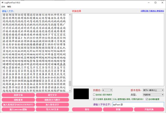This screenshot has width=166, height=113.
Task: Open the 类型 dropdown showing 内部字体
Action: pyautogui.click(x=153, y=95)
